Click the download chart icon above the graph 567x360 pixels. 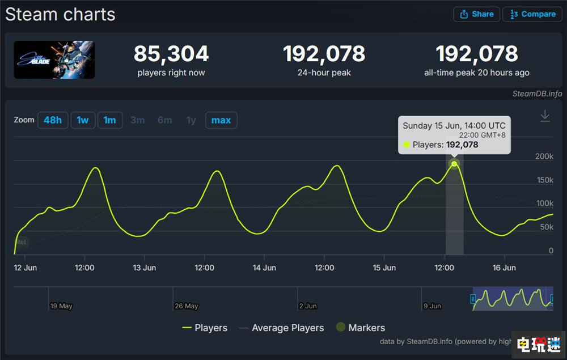[x=545, y=116]
